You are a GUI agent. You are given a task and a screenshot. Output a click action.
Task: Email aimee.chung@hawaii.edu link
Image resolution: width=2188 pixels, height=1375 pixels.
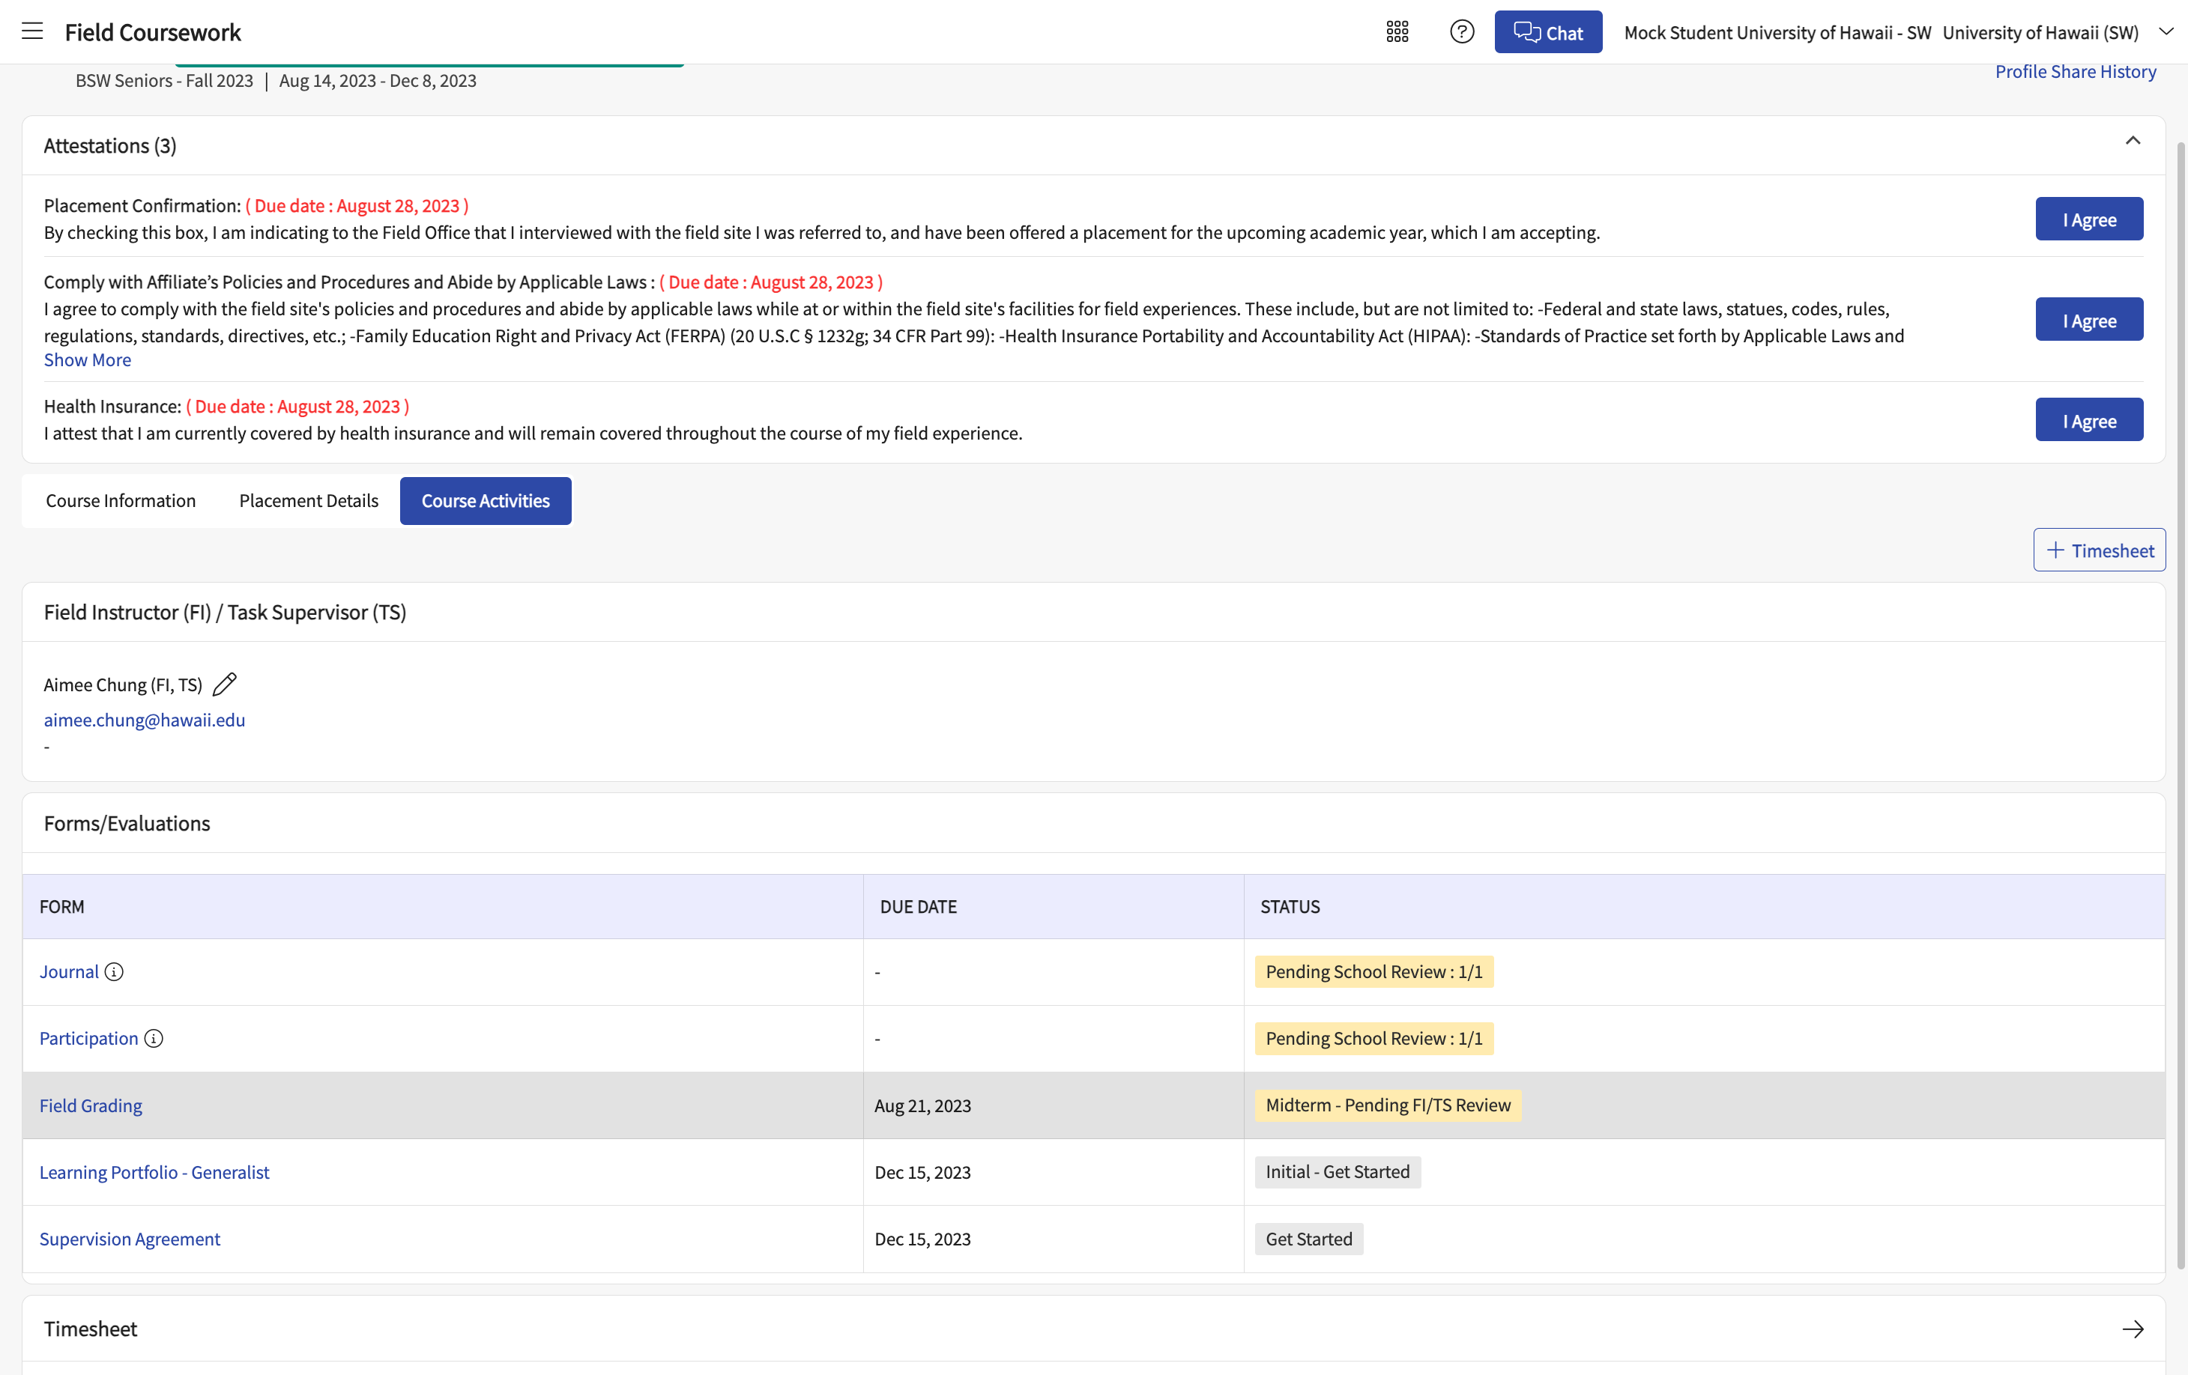145,719
